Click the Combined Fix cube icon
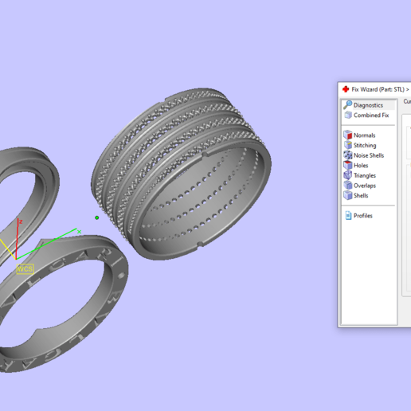411x411 pixels. coord(348,115)
